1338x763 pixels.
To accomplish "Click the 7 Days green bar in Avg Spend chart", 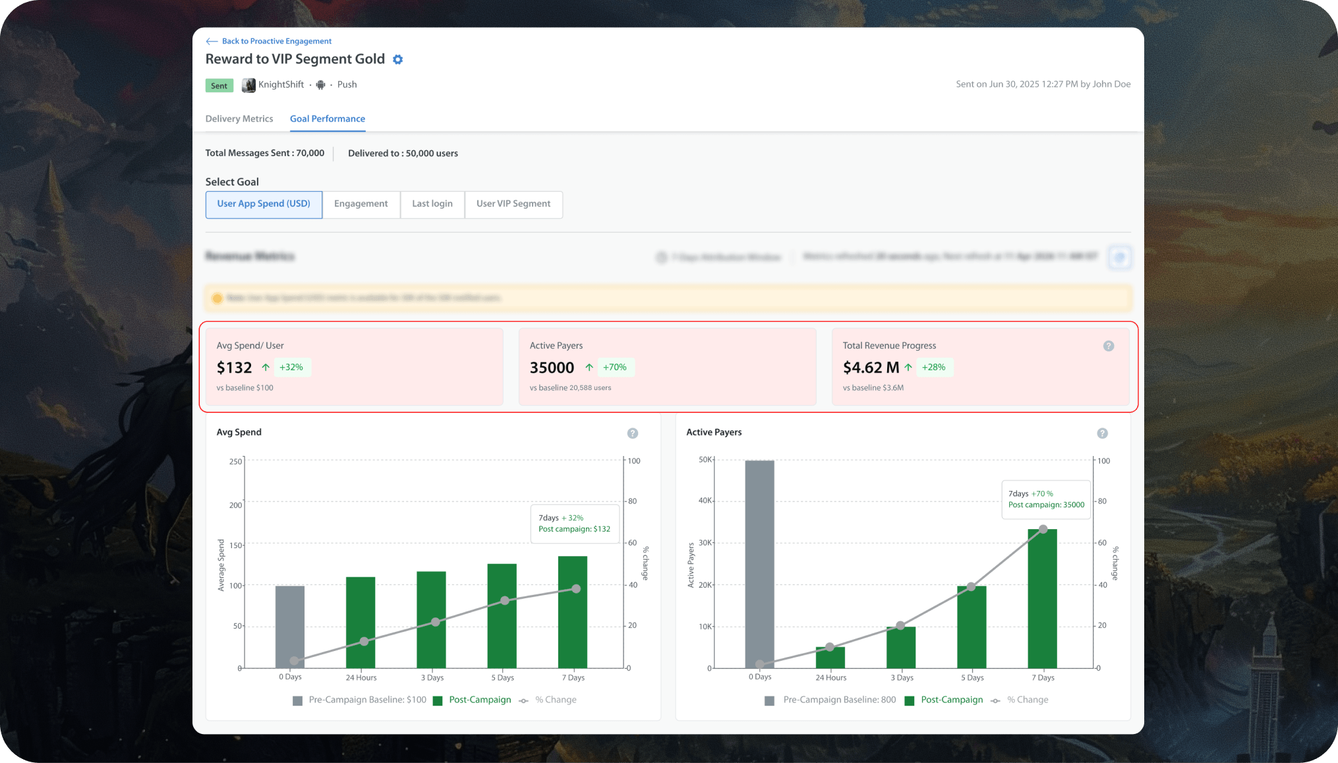I will tap(573, 612).
